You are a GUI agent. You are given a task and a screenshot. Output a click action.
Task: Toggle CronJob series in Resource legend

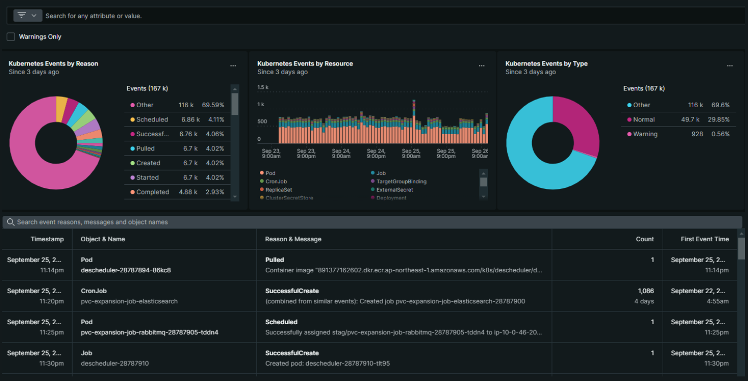tap(273, 181)
